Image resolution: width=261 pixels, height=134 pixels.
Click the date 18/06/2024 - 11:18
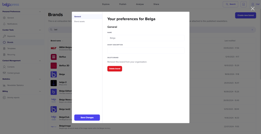coord(232,74)
